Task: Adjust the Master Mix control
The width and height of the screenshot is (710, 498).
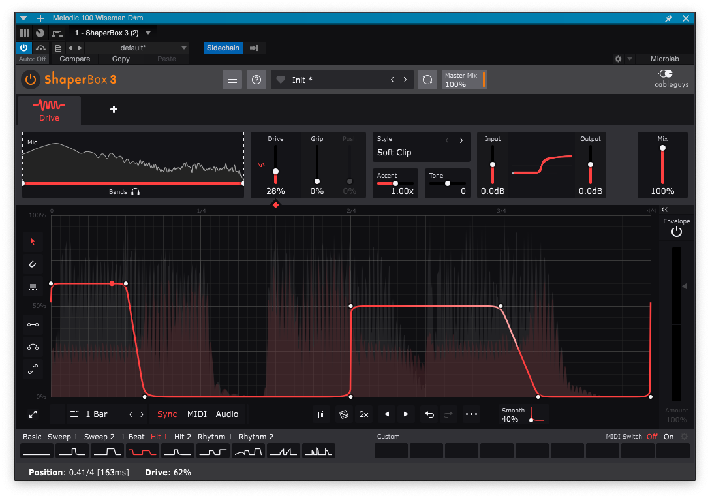Action: click(464, 80)
